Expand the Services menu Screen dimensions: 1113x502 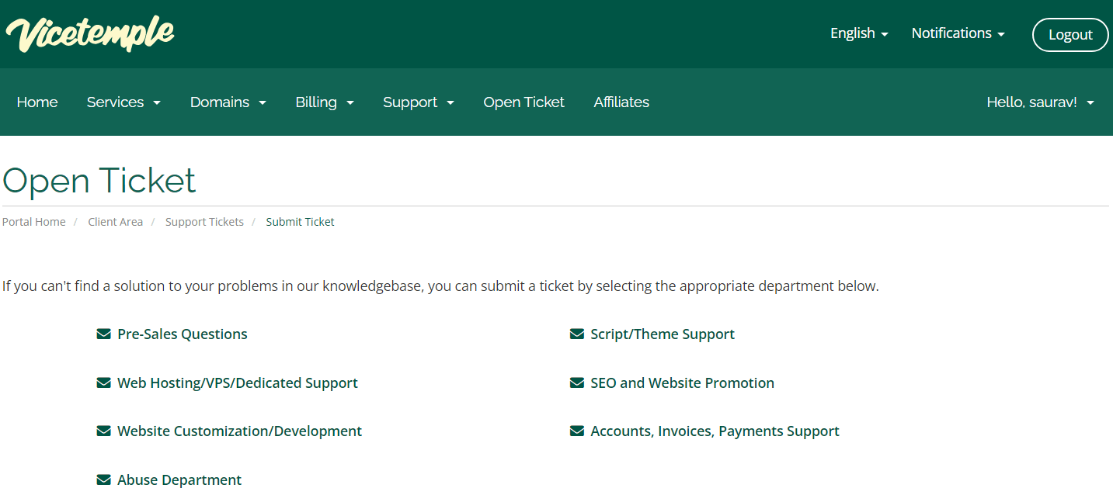pos(123,102)
